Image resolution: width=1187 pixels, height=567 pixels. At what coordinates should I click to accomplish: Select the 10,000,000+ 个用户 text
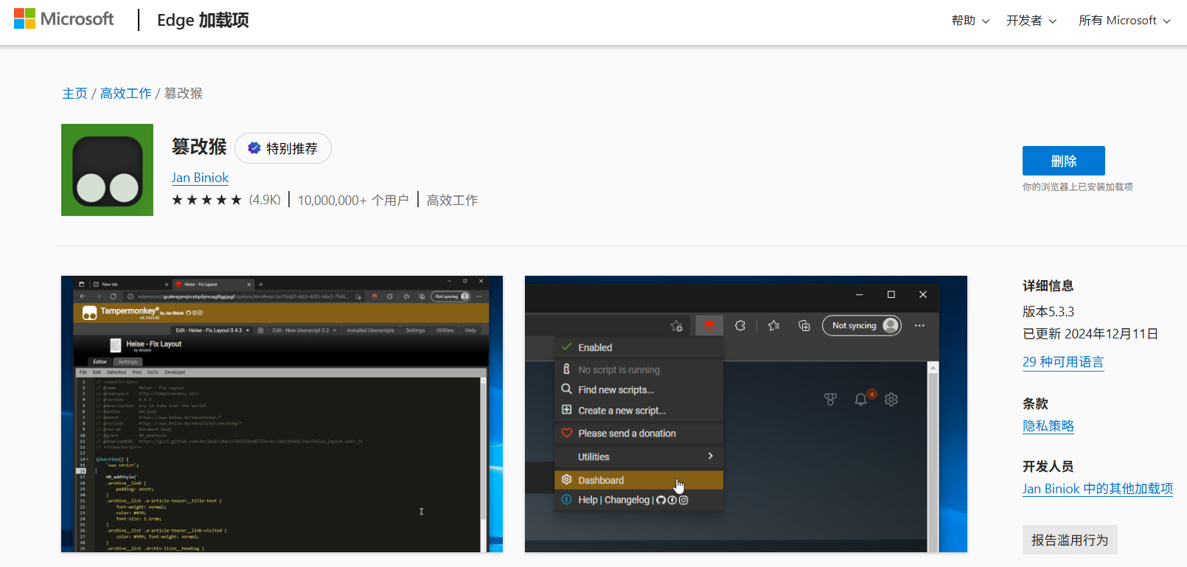click(x=353, y=200)
